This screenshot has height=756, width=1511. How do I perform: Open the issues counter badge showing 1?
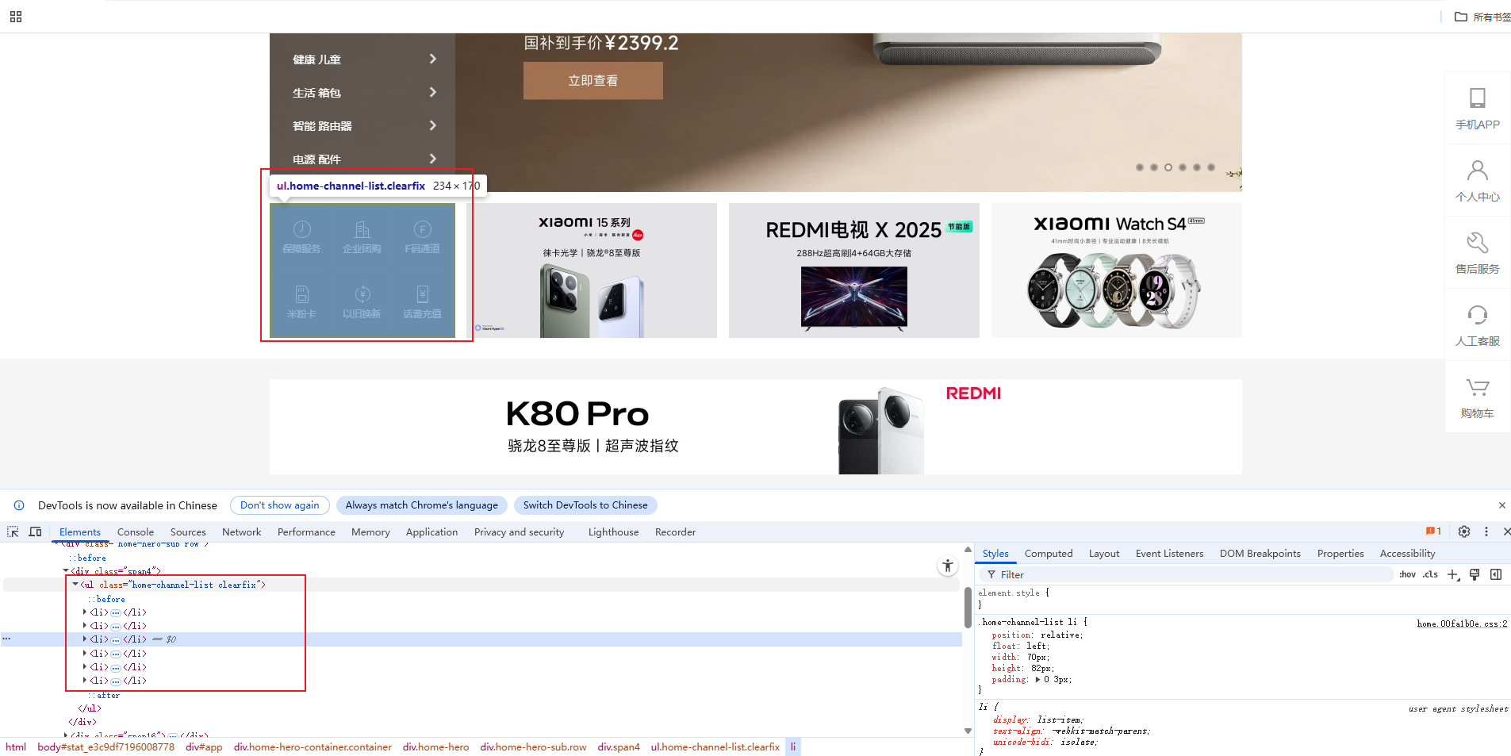coord(1433,532)
